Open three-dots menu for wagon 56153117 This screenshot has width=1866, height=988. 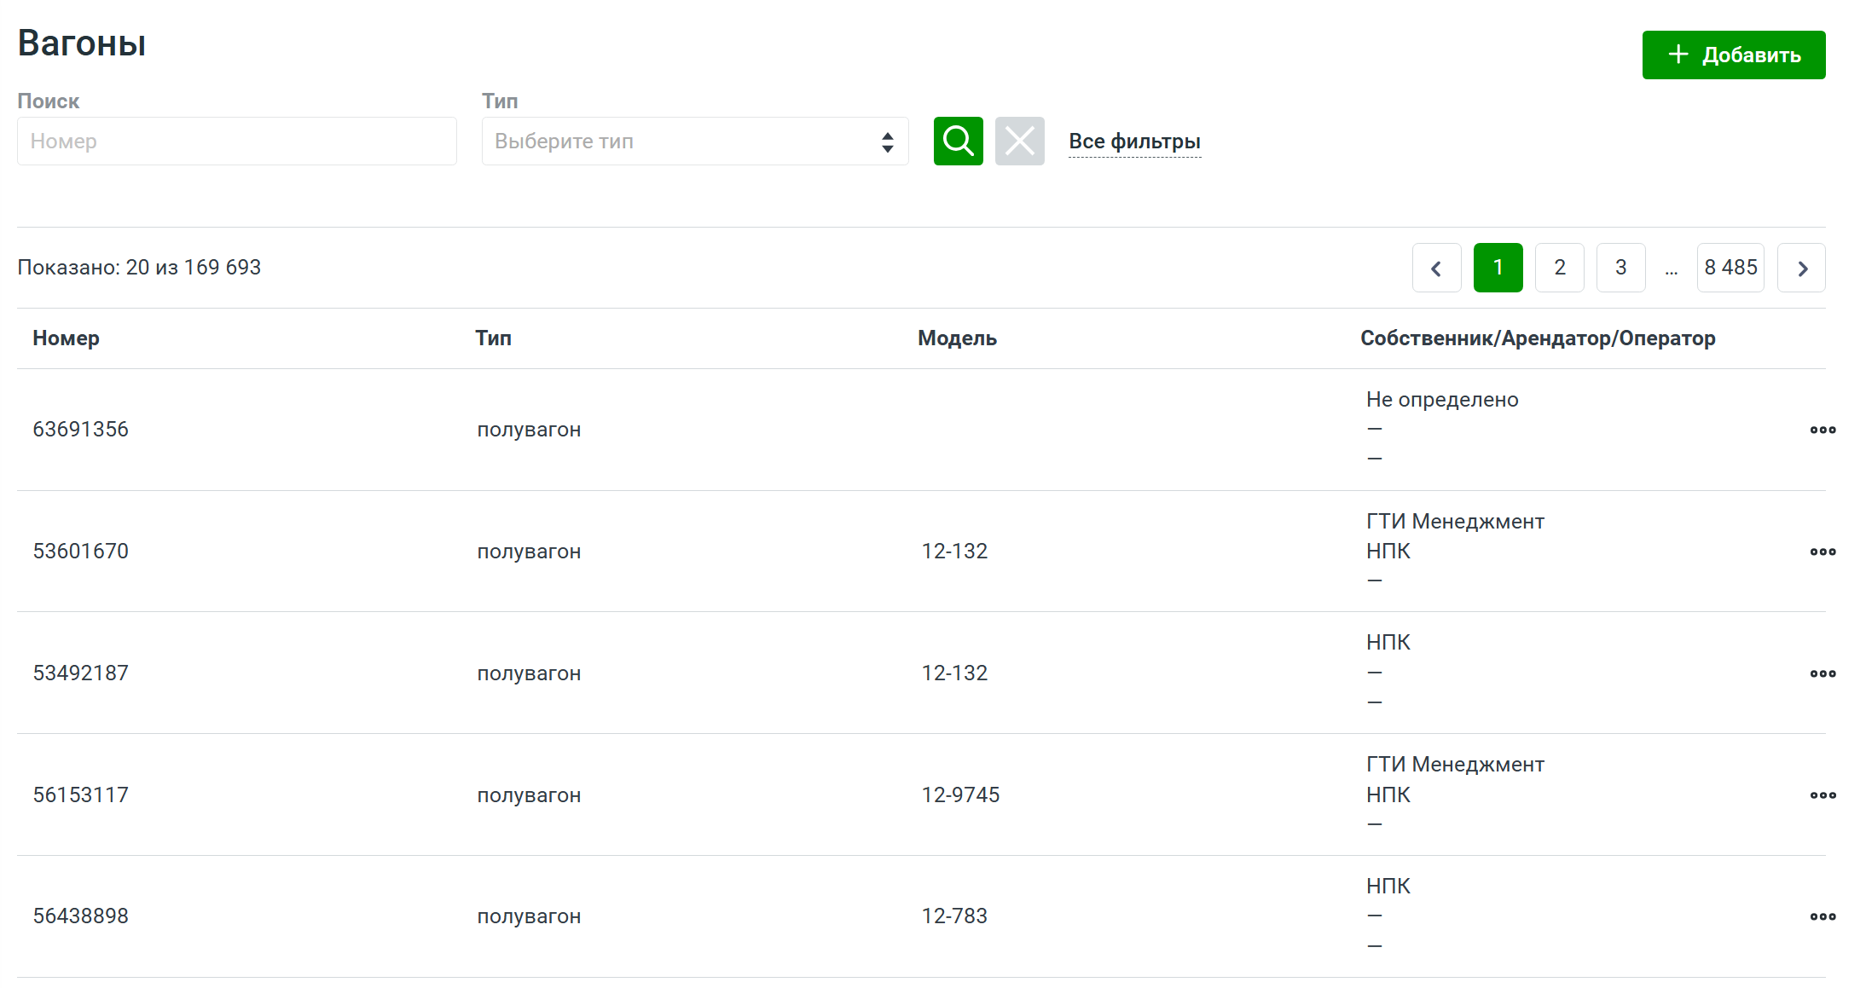point(1823,795)
